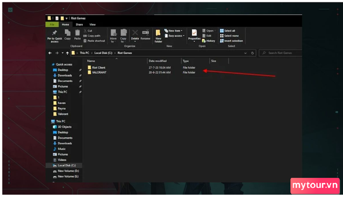
Task: Switch to the Home ribbon tab
Action: click(65, 24)
